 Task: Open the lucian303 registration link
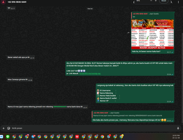90,73
